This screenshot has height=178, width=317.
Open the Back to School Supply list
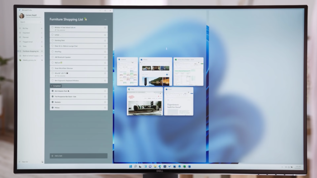[31, 56]
